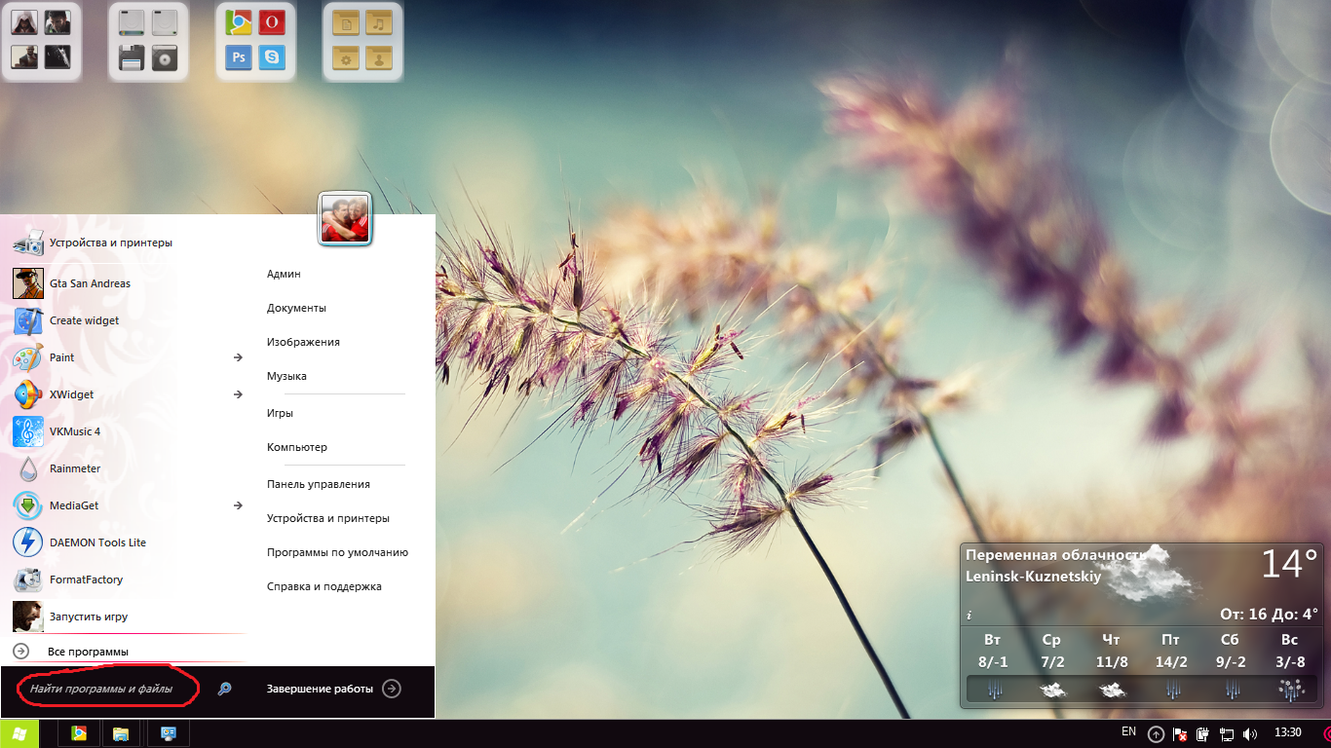
Task: Open Компьютер in Start menu
Action: pyautogui.click(x=297, y=447)
